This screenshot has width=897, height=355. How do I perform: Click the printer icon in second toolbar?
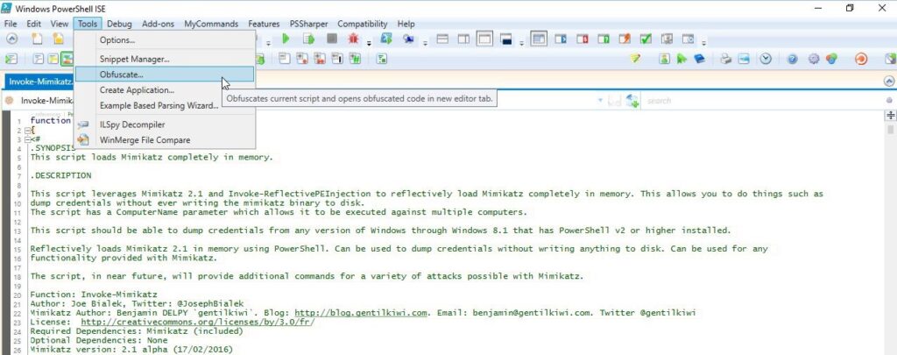tap(725, 59)
